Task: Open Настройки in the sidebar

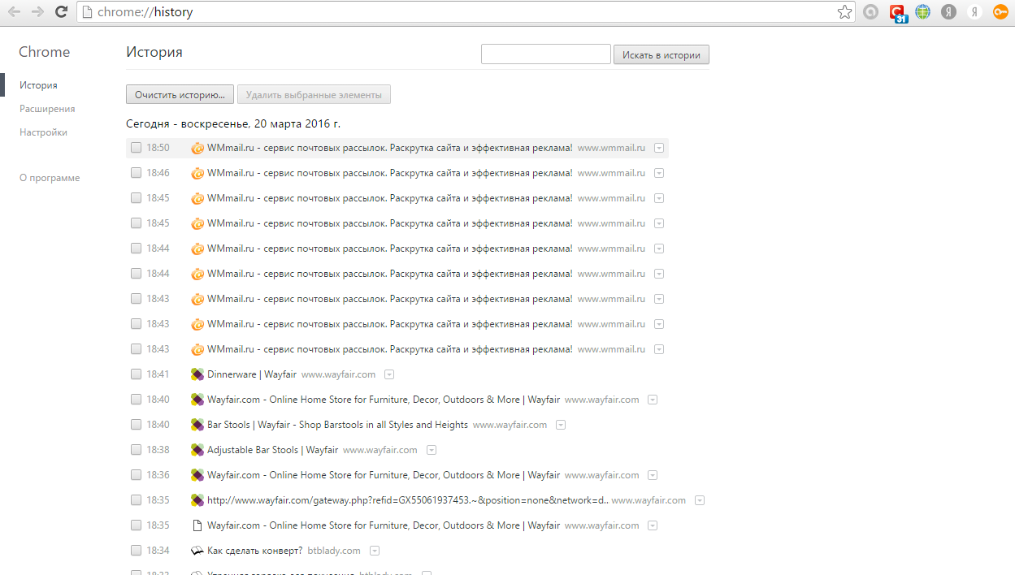Action: (x=43, y=132)
